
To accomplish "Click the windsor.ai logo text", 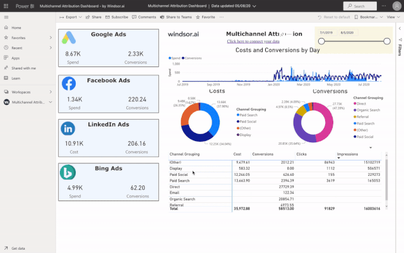I will coord(183,34).
